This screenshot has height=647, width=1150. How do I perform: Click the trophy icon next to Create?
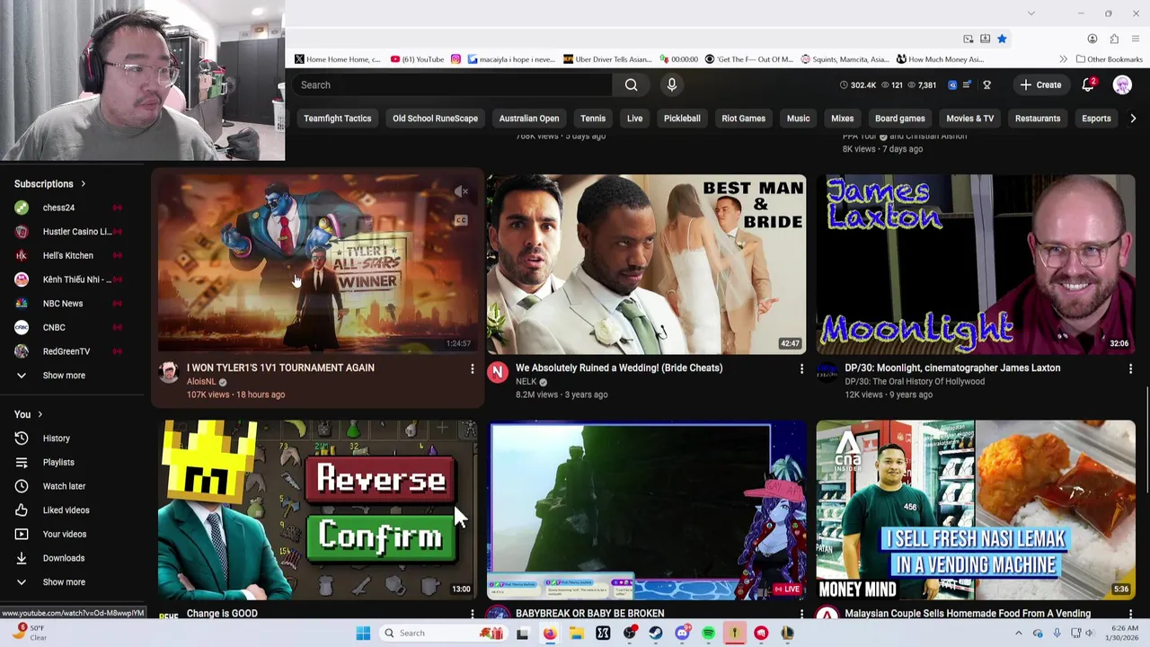pos(986,84)
